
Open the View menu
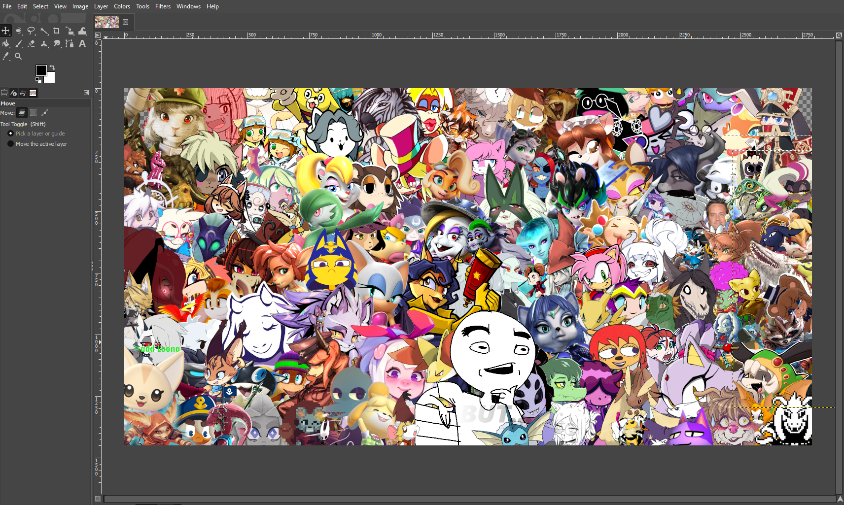tap(60, 6)
